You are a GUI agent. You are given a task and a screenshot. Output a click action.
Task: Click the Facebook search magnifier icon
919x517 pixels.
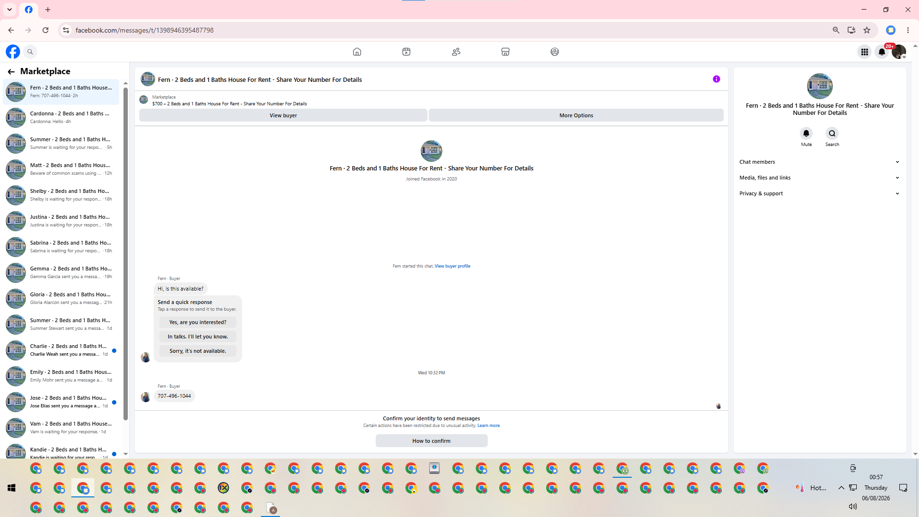(30, 52)
